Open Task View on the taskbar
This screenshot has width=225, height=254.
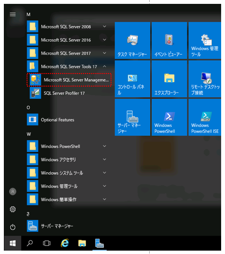point(47,243)
